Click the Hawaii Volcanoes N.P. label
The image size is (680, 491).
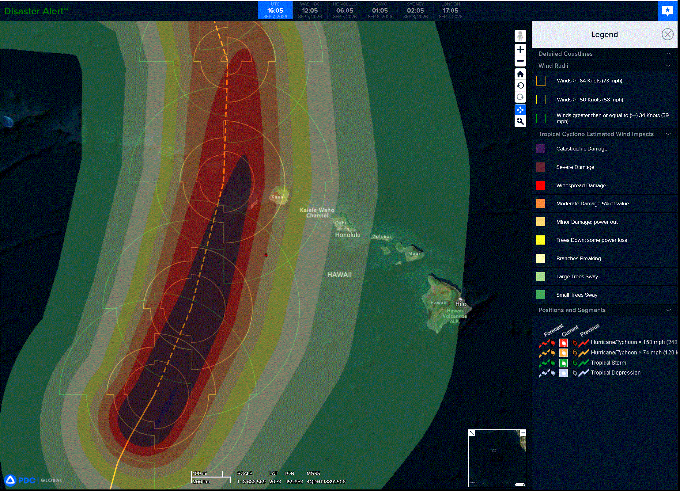click(x=455, y=316)
